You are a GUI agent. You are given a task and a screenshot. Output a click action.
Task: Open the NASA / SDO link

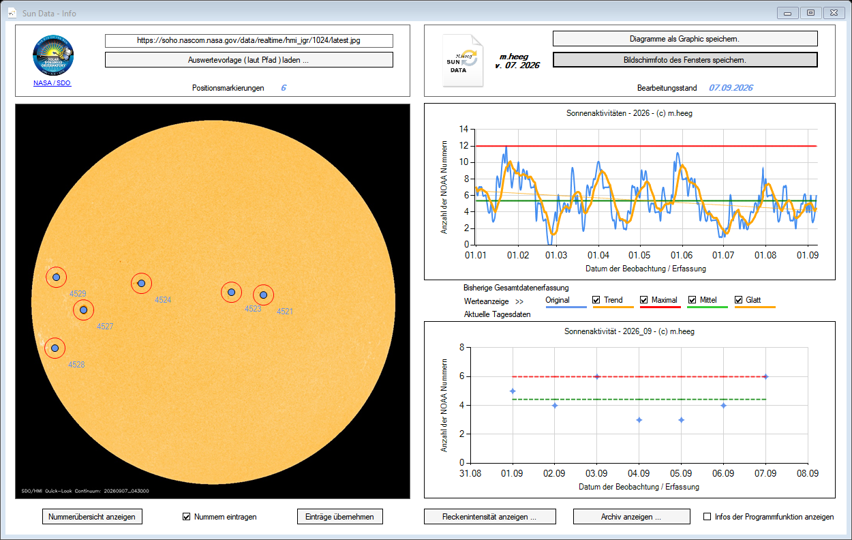point(52,83)
